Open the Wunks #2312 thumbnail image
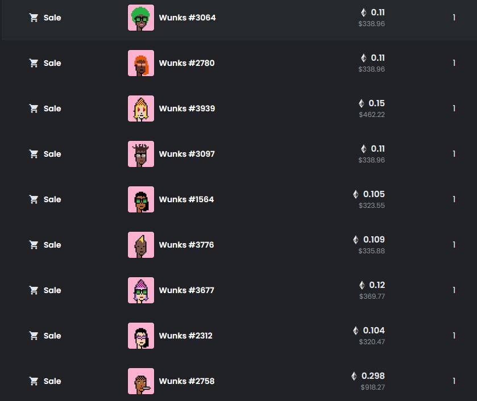 point(141,336)
